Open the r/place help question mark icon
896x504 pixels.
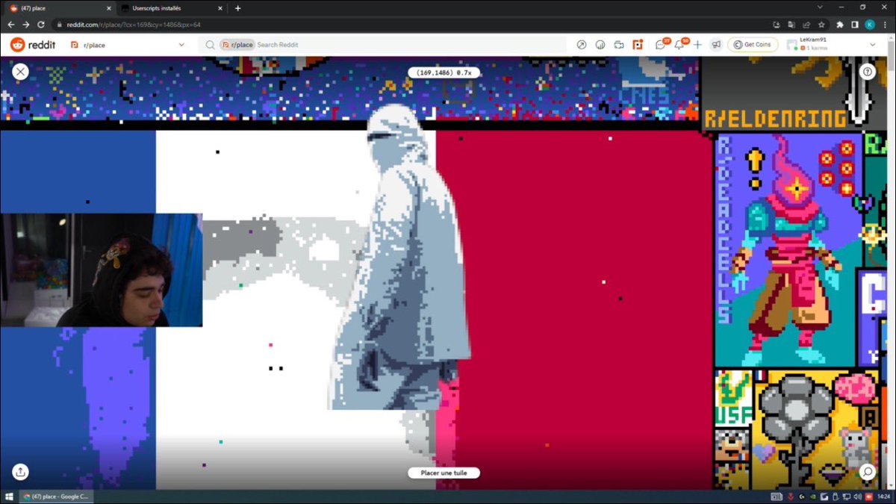click(867, 72)
